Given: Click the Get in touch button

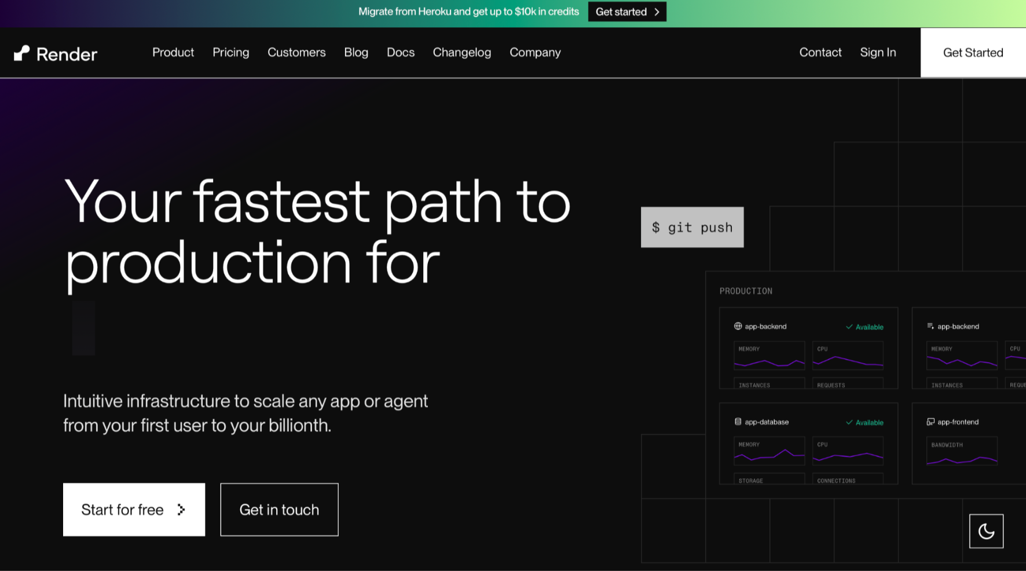Looking at the screenshot, I should tap(279, 510).
